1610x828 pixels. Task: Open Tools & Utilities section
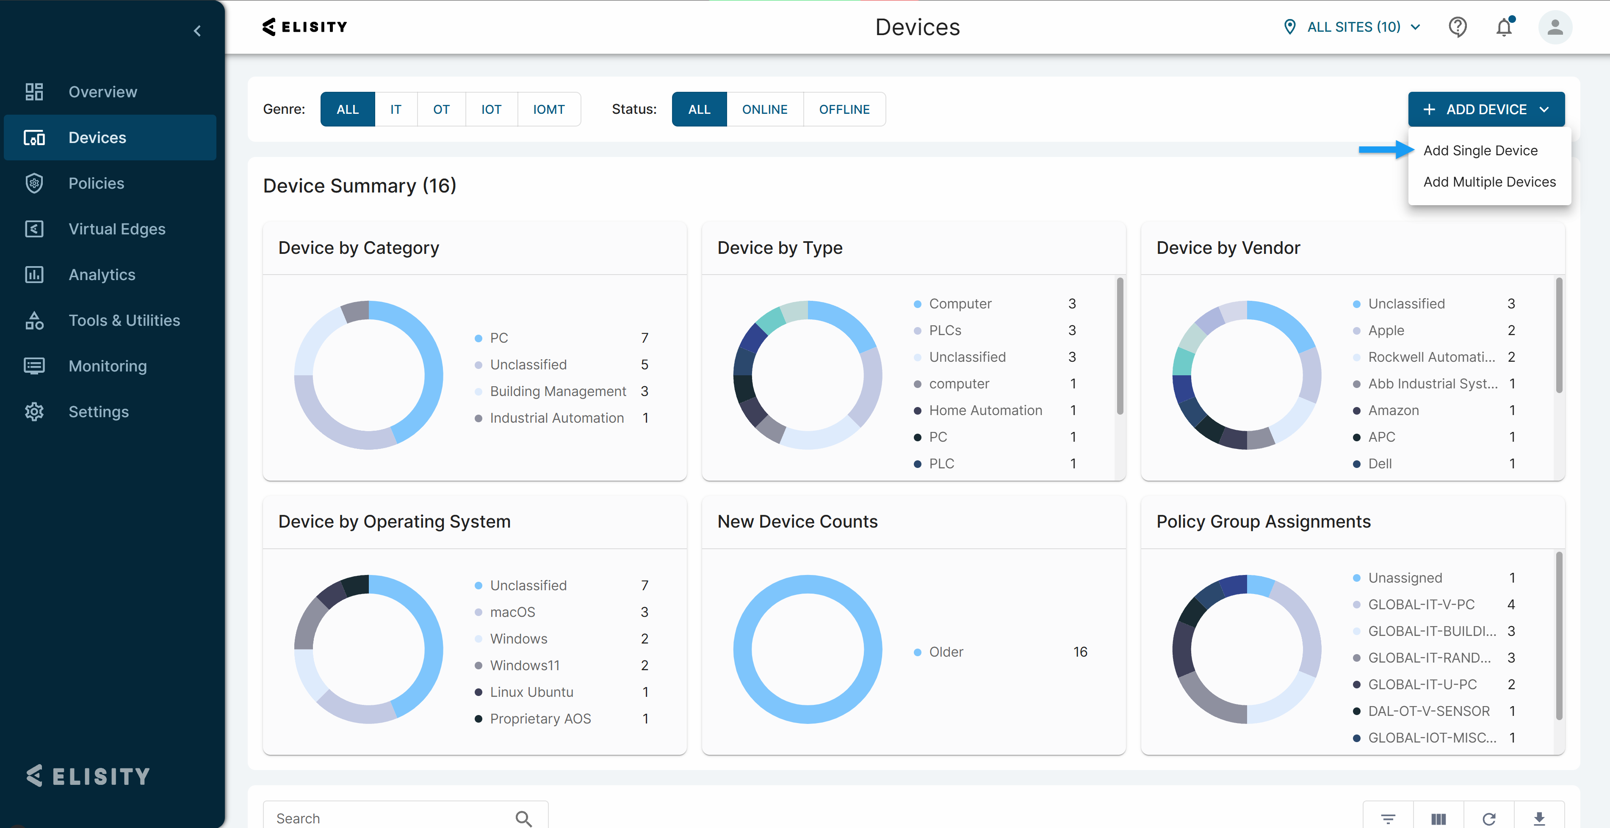point(124,320)
